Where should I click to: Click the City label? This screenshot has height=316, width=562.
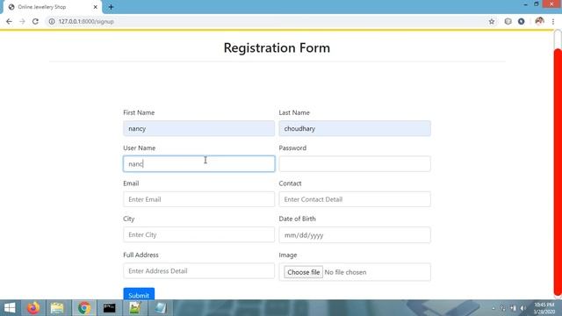[129, 219]
